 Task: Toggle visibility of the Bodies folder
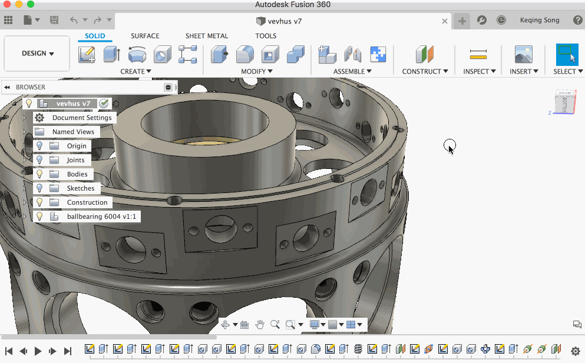39,174
